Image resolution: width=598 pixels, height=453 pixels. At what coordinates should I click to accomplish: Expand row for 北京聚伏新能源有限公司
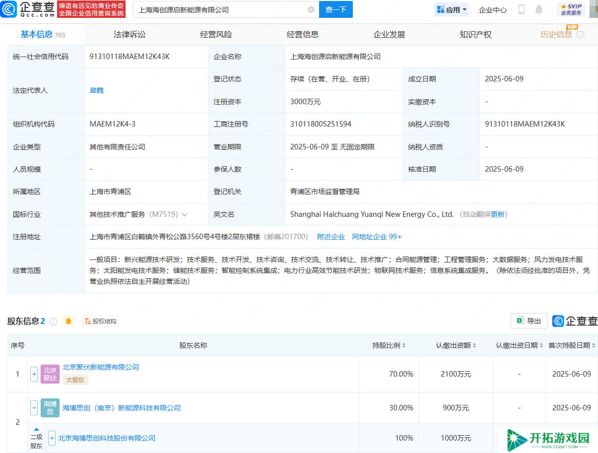pos(34,374)
